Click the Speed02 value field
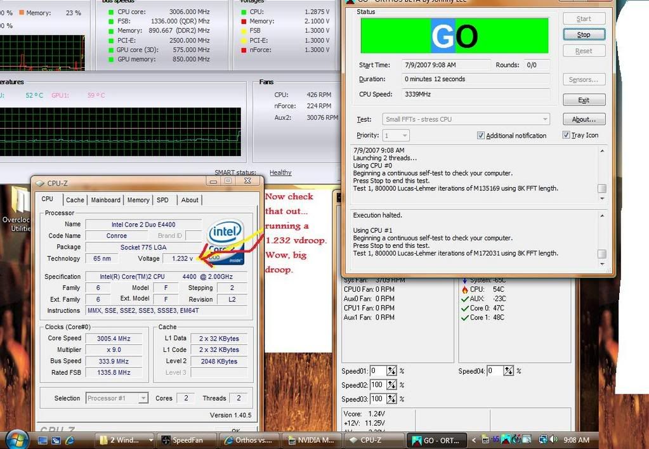 tap(378, 385)
